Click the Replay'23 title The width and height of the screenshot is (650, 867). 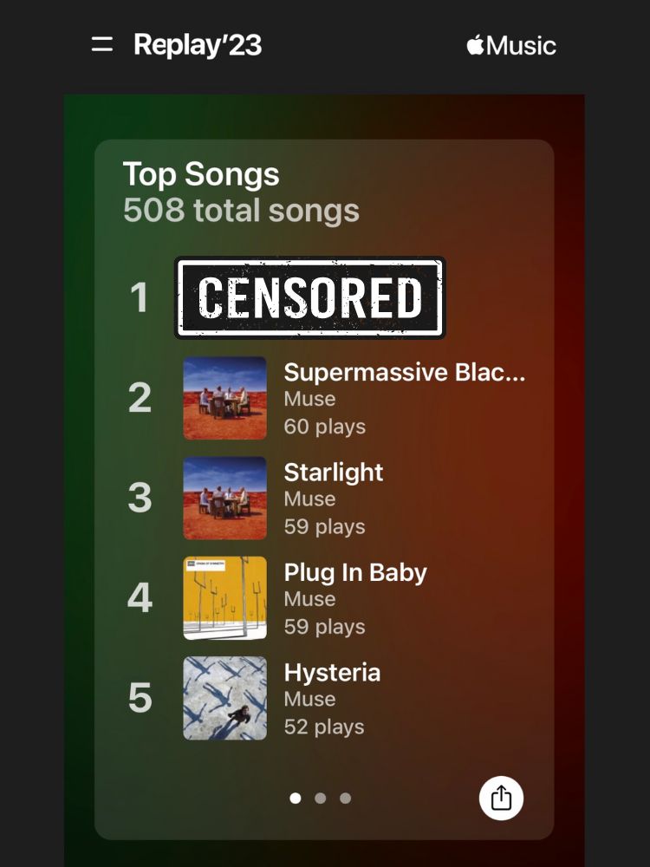[x=198, y=45]
